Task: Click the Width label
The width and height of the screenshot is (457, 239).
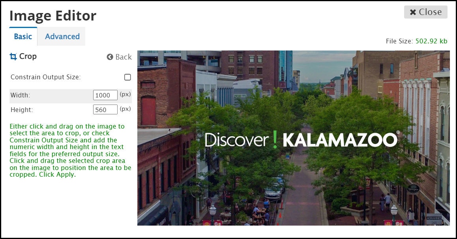Action: (x=21, y=95)
